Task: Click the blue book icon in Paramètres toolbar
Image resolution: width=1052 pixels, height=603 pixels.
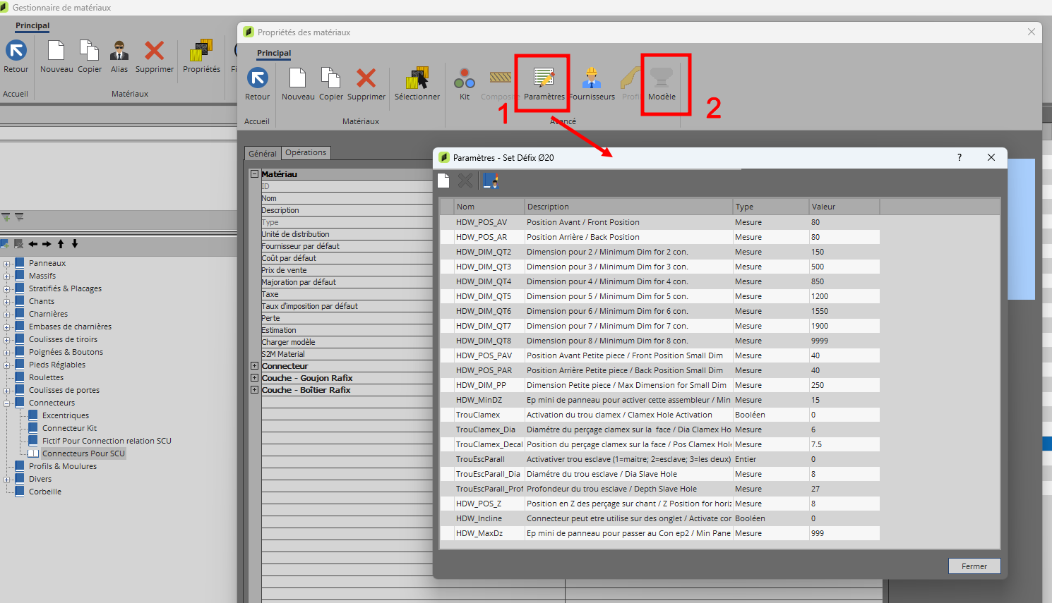Action: (491, 181)
